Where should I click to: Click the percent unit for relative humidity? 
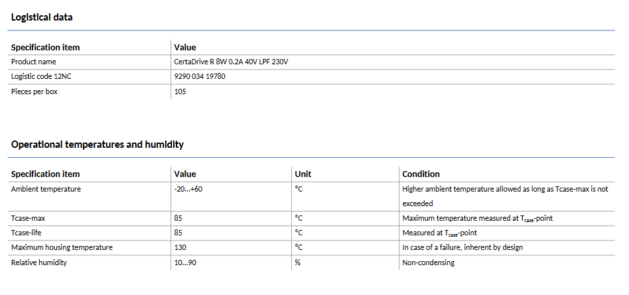[x=298, y=263]
